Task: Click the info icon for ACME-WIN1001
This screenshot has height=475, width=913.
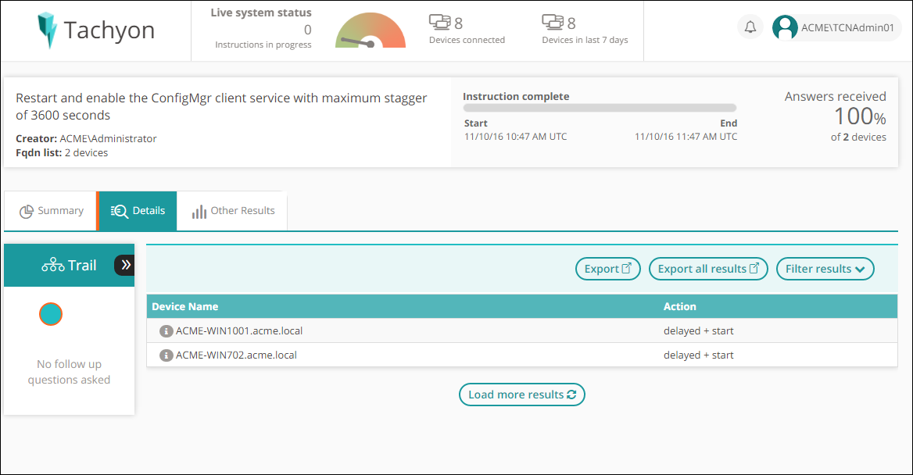Action: [x=166, y=331]
